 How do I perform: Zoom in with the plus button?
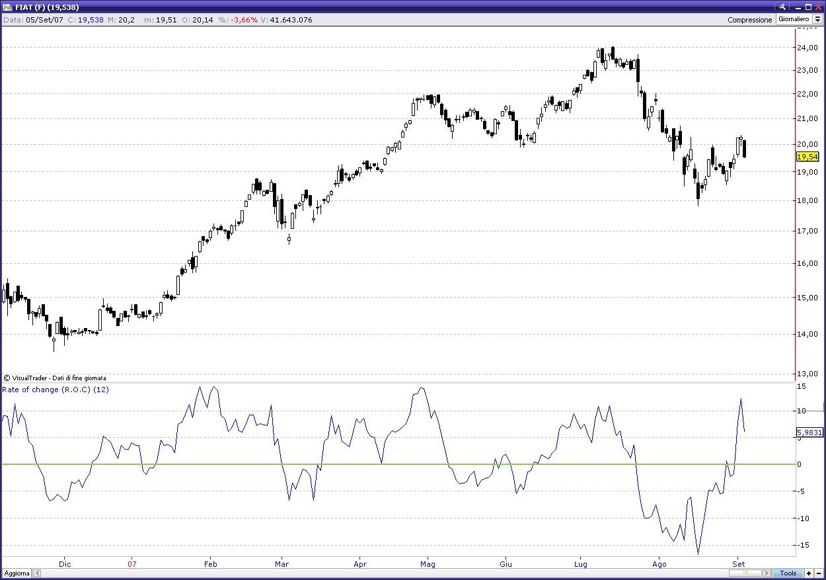(x=809, y=573)
